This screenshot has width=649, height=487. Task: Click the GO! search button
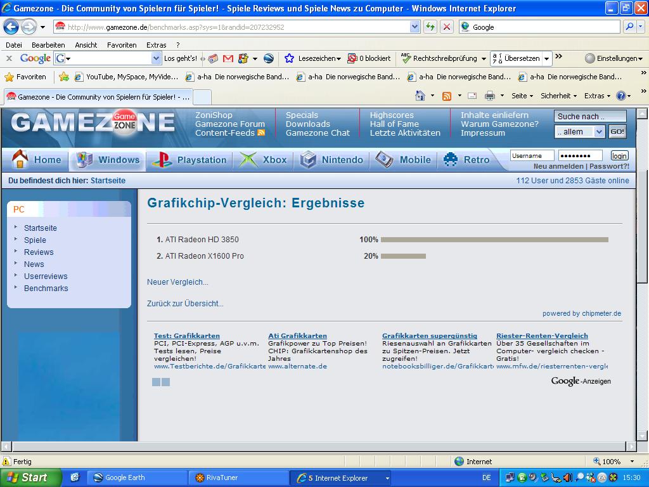tap(617, 132)
